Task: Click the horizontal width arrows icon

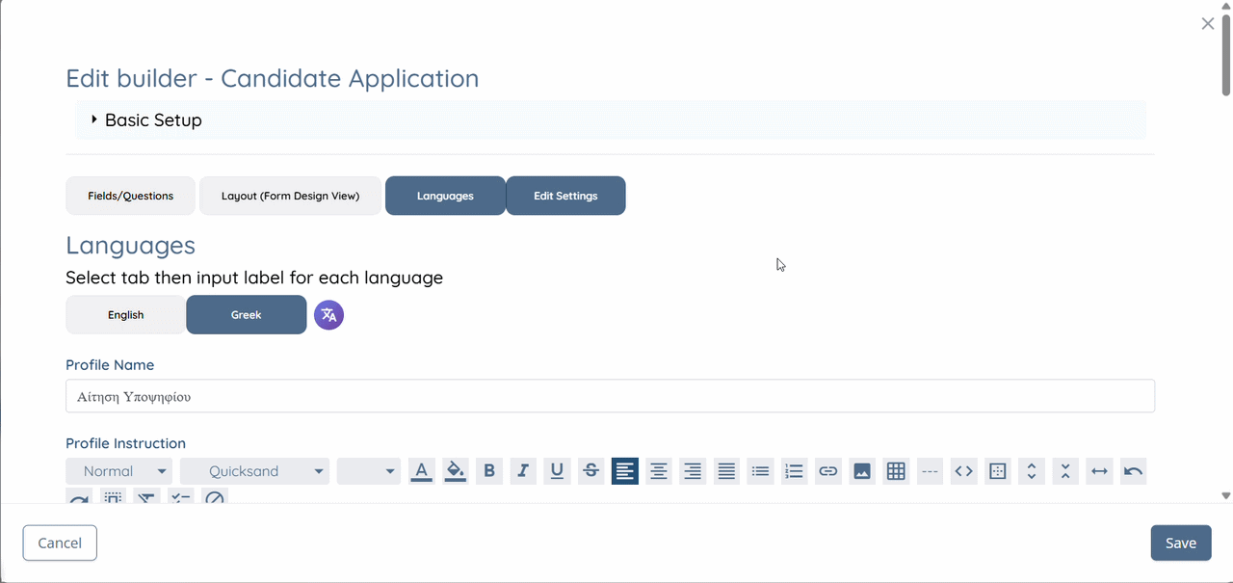Action: 1099,471
